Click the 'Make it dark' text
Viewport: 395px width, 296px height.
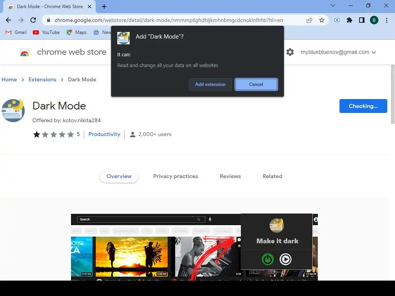click(x=277, y=241)
